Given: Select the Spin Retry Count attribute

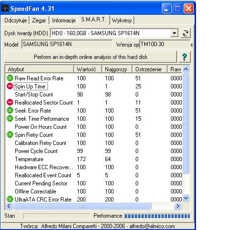Looking at the screenshot, I should 34,135.
